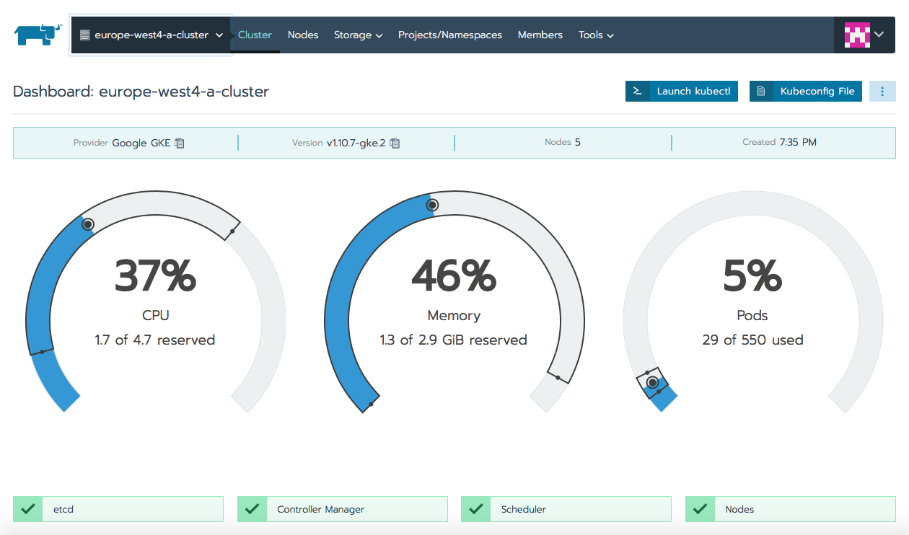909x535 pixels.
Task: Click the 37% CPU value
Action: pos(155,275)
